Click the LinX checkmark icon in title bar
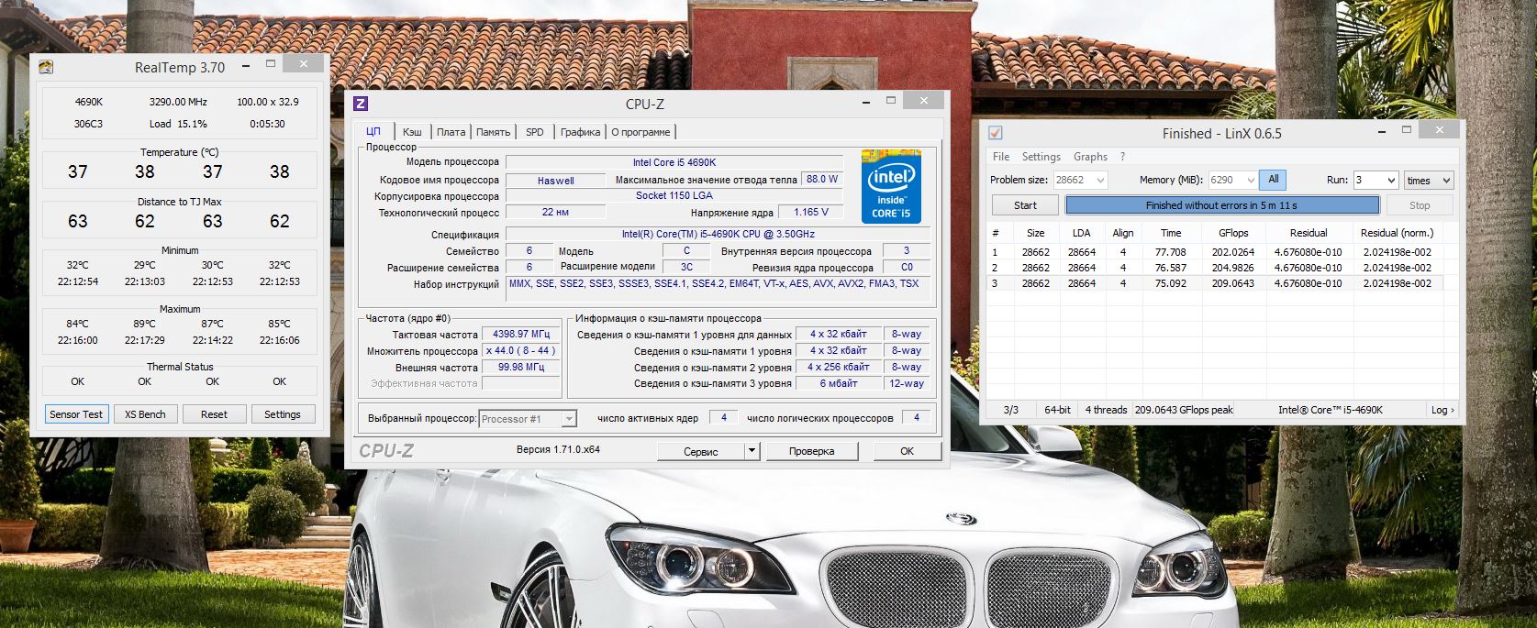 click(x=995, y=133)
